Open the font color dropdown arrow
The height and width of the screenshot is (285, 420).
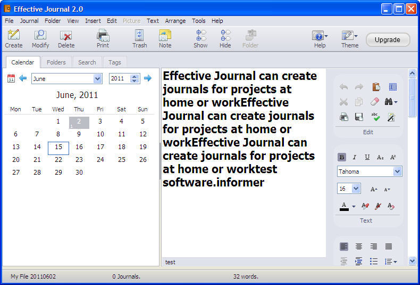click(354, 206)
